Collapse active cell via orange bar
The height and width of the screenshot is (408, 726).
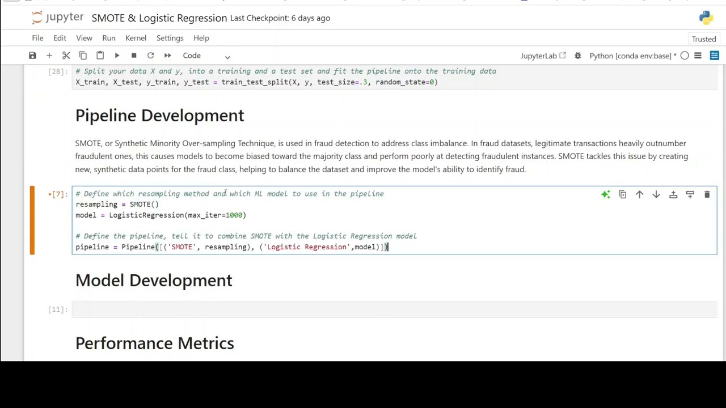pos(32,220)
